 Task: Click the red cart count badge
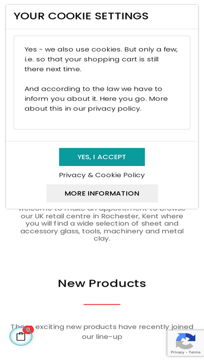pyautogui.click(x=28, y=329)
